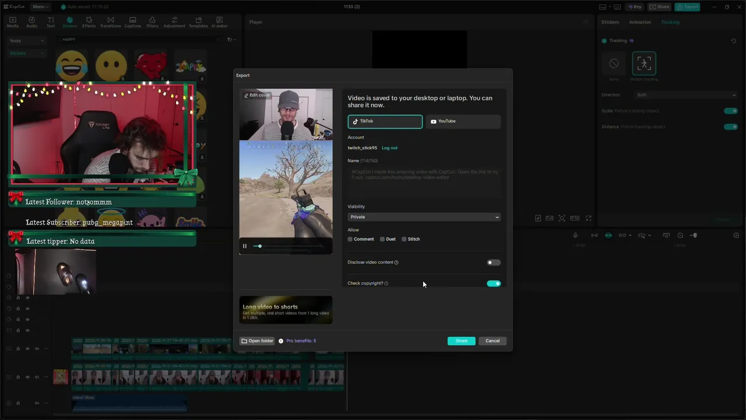This screenshot has height=420, width=746.
Task: Expand the Yours category dropdown
Action: click(x=27, y=41)
